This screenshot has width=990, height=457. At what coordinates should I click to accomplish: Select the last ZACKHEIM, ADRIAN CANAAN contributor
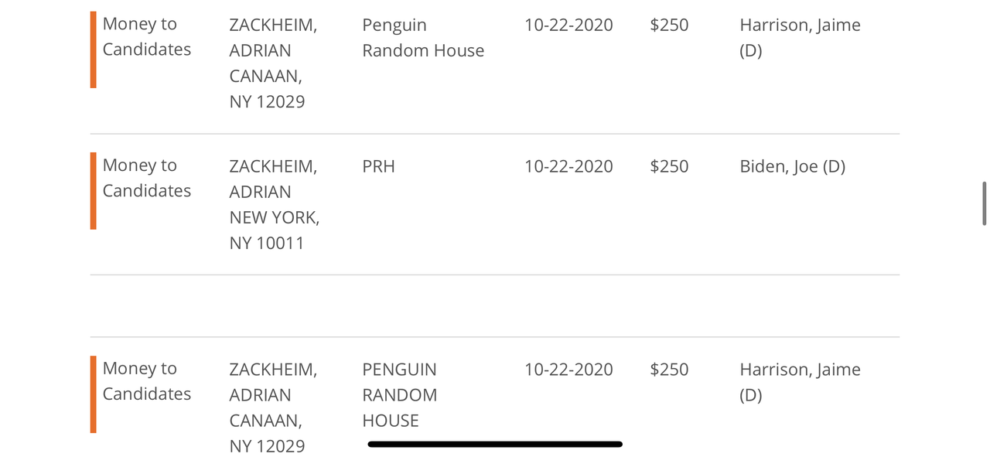click(273, 408)
